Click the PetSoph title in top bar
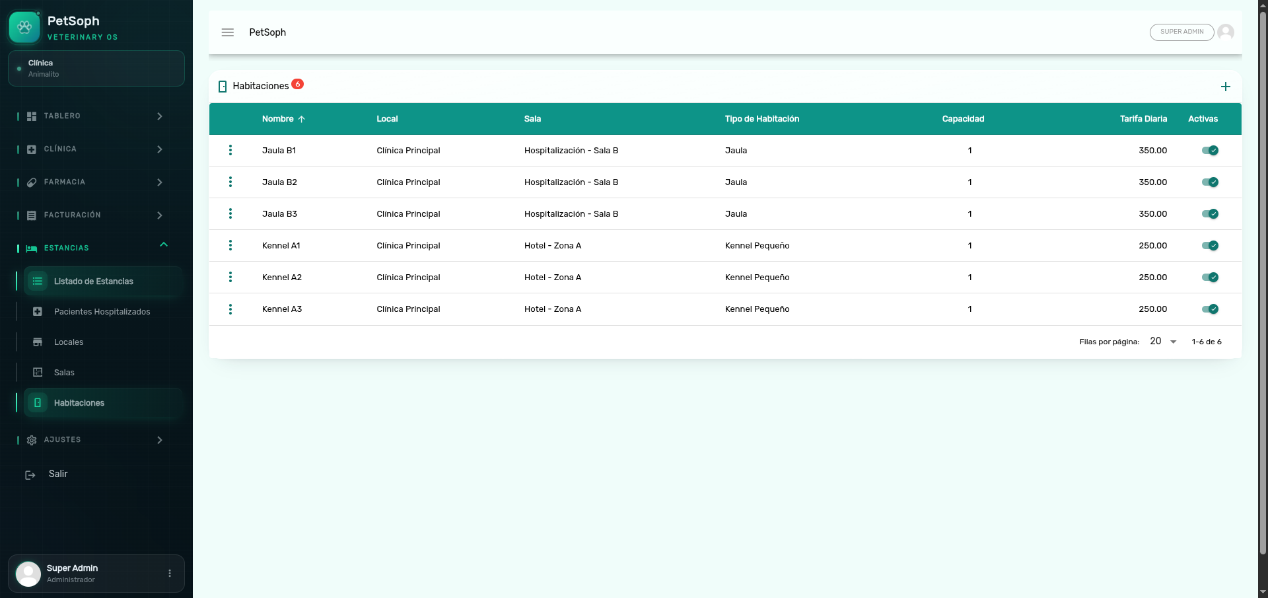This screenshot has height=598, width=1268. click(267, 32)
